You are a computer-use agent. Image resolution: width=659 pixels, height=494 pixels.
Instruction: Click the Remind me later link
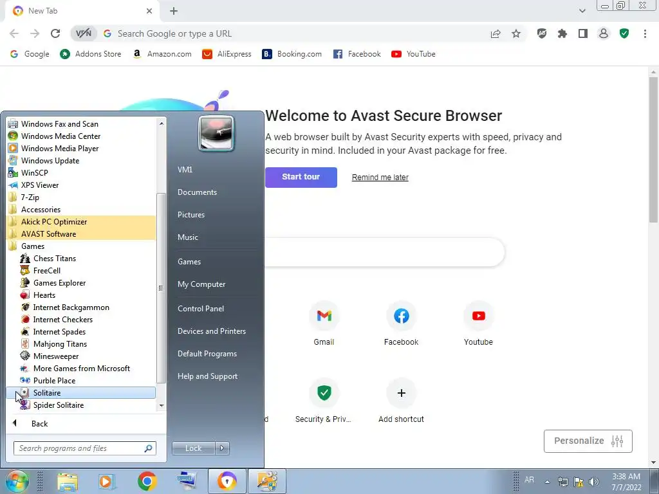pos(380,178)
